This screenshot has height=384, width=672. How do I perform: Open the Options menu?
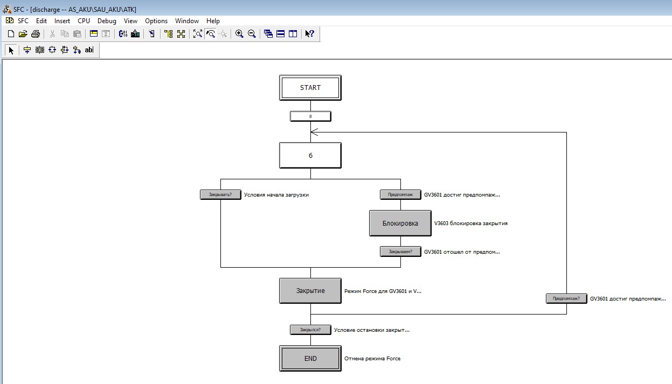pos(156,21)
